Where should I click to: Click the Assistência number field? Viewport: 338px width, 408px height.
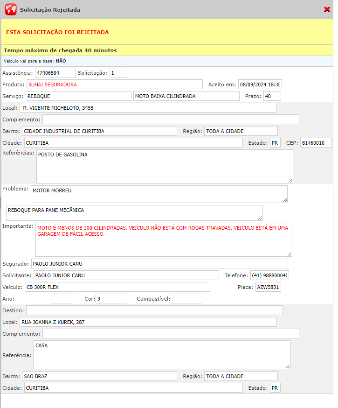(x=55, y=73)
